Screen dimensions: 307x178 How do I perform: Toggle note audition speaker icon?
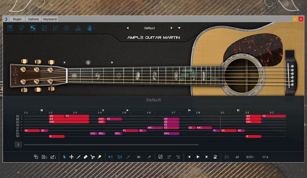(111, 157)
